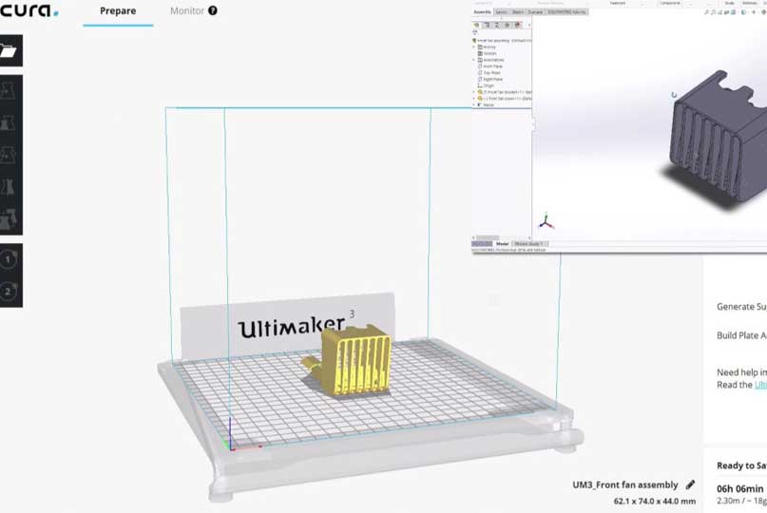Click the Cura logo
The width and height of the screenshot is (767, 513).
tap(29, 10)
